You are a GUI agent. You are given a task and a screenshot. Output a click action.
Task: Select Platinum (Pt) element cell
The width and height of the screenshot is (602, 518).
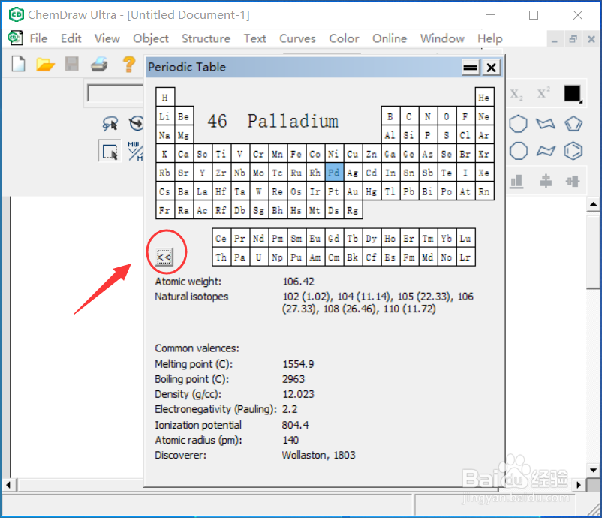click(x=333, y=191)
